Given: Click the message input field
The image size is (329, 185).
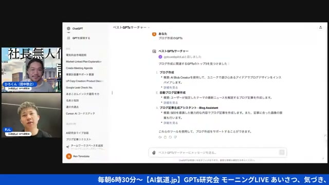Looking at the screenshot, I should click(217, 153).
